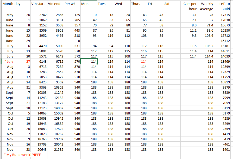Click the "Cars per hour" header cell
The height and width of the screenshot is (159, 233).
point(189,6)
